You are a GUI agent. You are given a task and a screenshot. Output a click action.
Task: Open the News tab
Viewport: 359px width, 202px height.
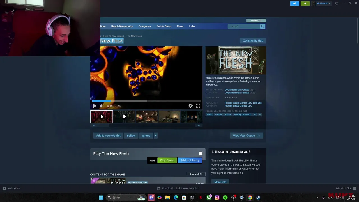click(180, 26)
